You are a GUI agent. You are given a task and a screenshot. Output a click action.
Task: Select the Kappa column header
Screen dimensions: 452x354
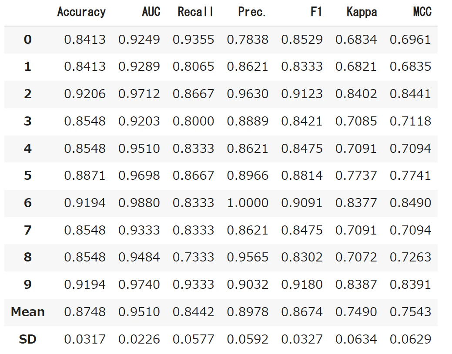point(362,12)
